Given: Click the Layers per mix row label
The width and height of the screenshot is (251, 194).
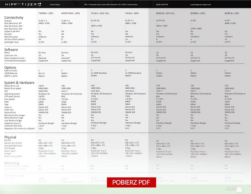Looking at the screenshot, I should click(x=11, y=55).
